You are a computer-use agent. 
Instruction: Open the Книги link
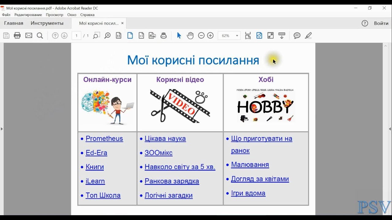95,167
